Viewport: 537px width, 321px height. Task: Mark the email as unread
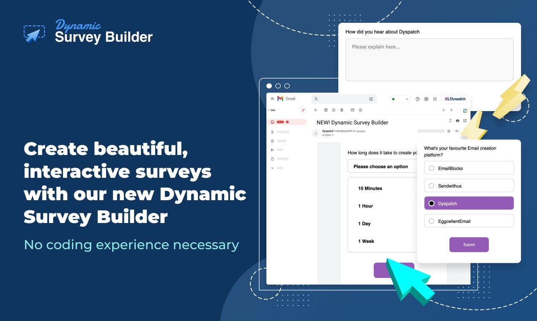pos(353,110)
